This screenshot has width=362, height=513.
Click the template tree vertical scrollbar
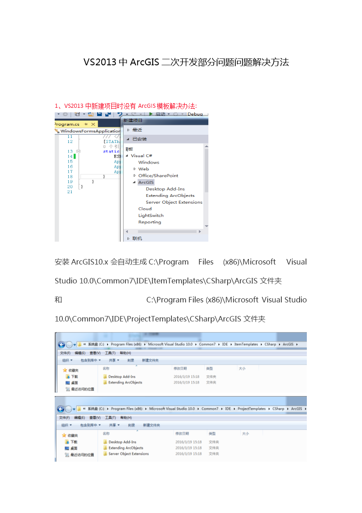pyautogui.click(x=206, y=170)
